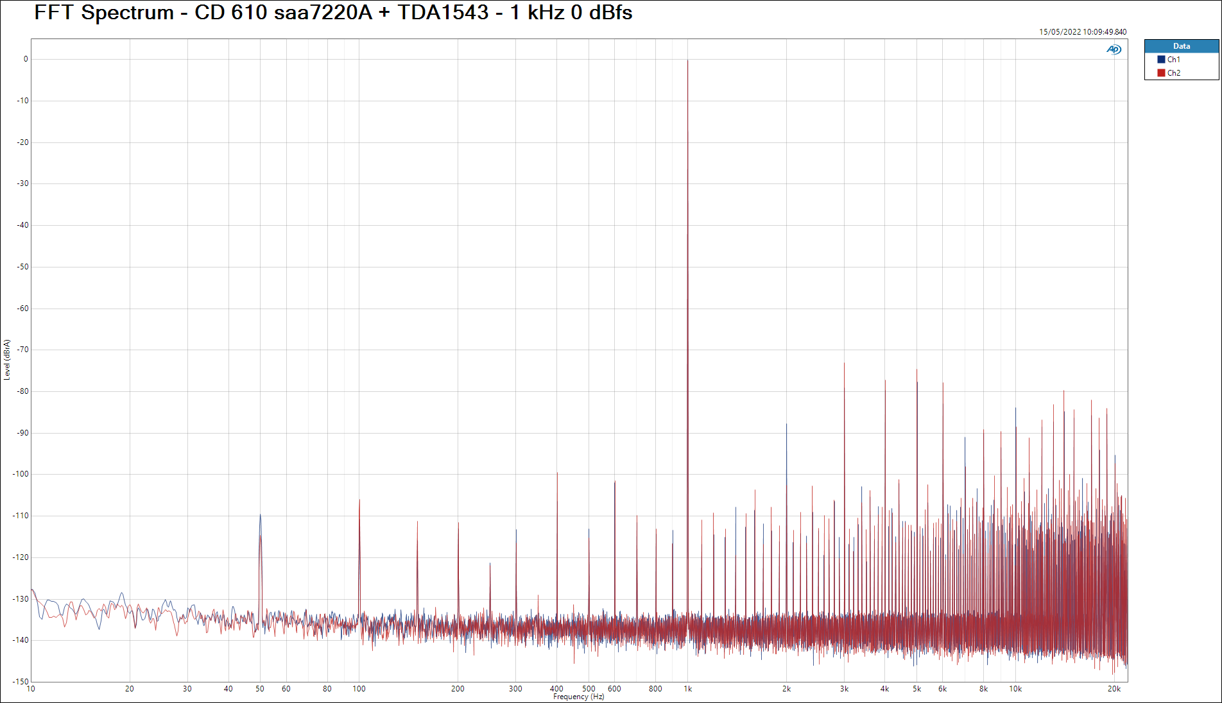Click the Ch2 label in the Data legend
The width and height of the screenshot is (1222, 703).
(1173, 72)
